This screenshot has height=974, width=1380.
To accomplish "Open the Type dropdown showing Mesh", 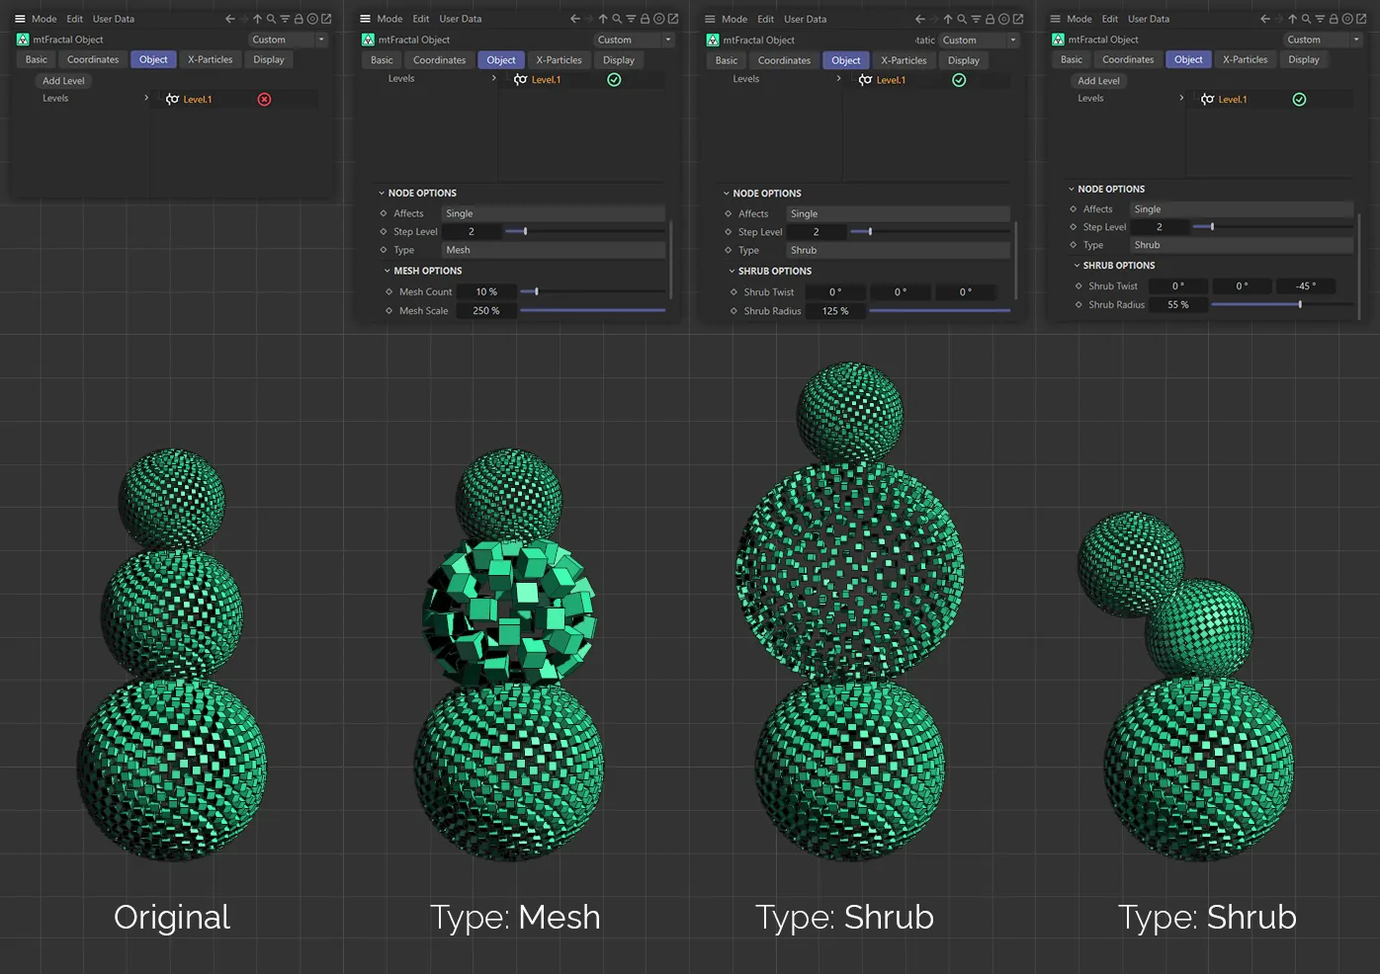I will coord(552,250).
